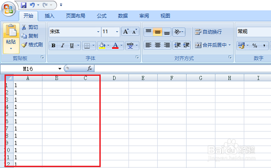Toggle Wrap Text (自动换行)
This screenshot has width=271, height=168.
[208, 32]
